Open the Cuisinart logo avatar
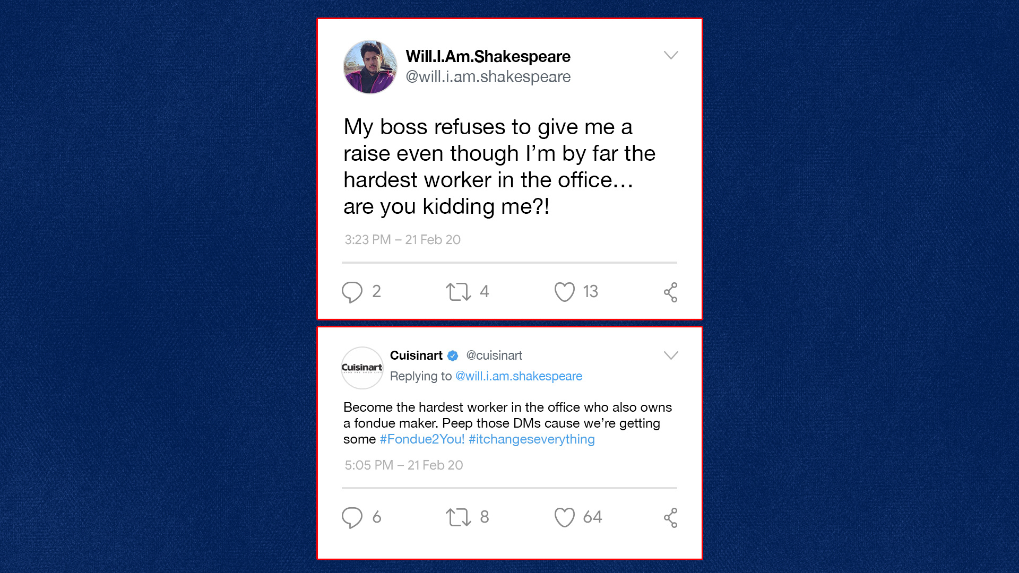1019x573 pixels. (x=362, y=368)
